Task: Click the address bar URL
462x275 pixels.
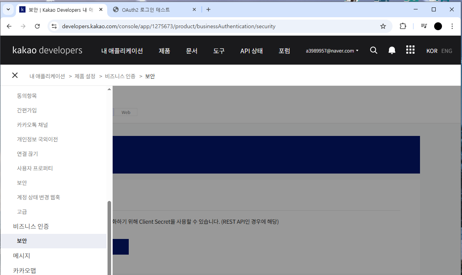Action: [x=168, y=26]
